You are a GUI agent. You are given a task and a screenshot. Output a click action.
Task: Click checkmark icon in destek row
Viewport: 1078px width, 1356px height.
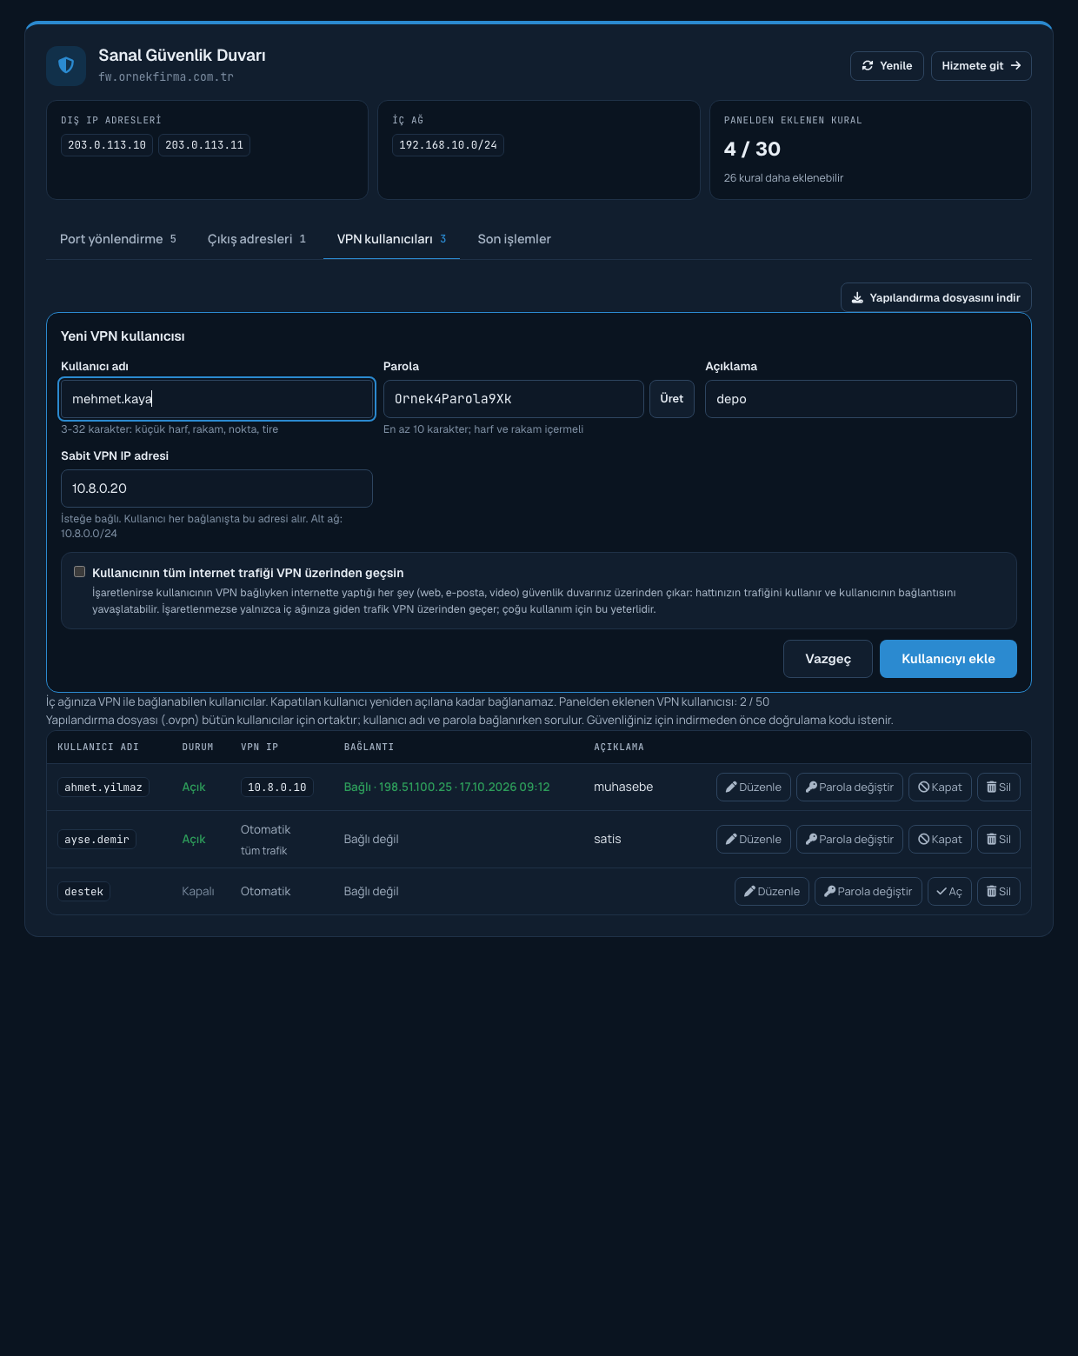tap(942, 892)
